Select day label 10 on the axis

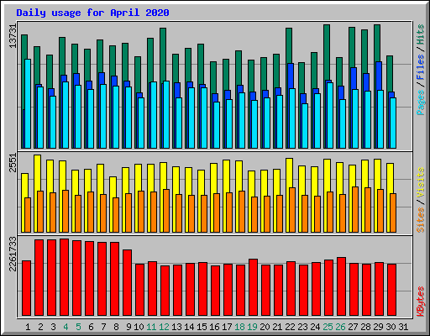[139, 327]
